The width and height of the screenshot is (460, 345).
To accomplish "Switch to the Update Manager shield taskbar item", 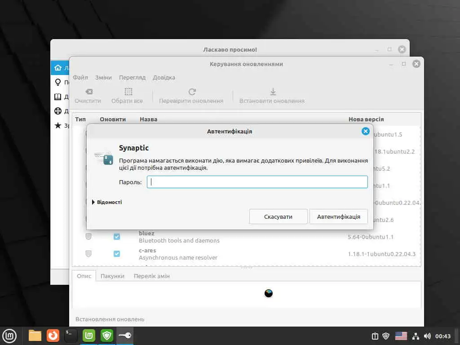I will pyautogui.click(x=107, y=336).
